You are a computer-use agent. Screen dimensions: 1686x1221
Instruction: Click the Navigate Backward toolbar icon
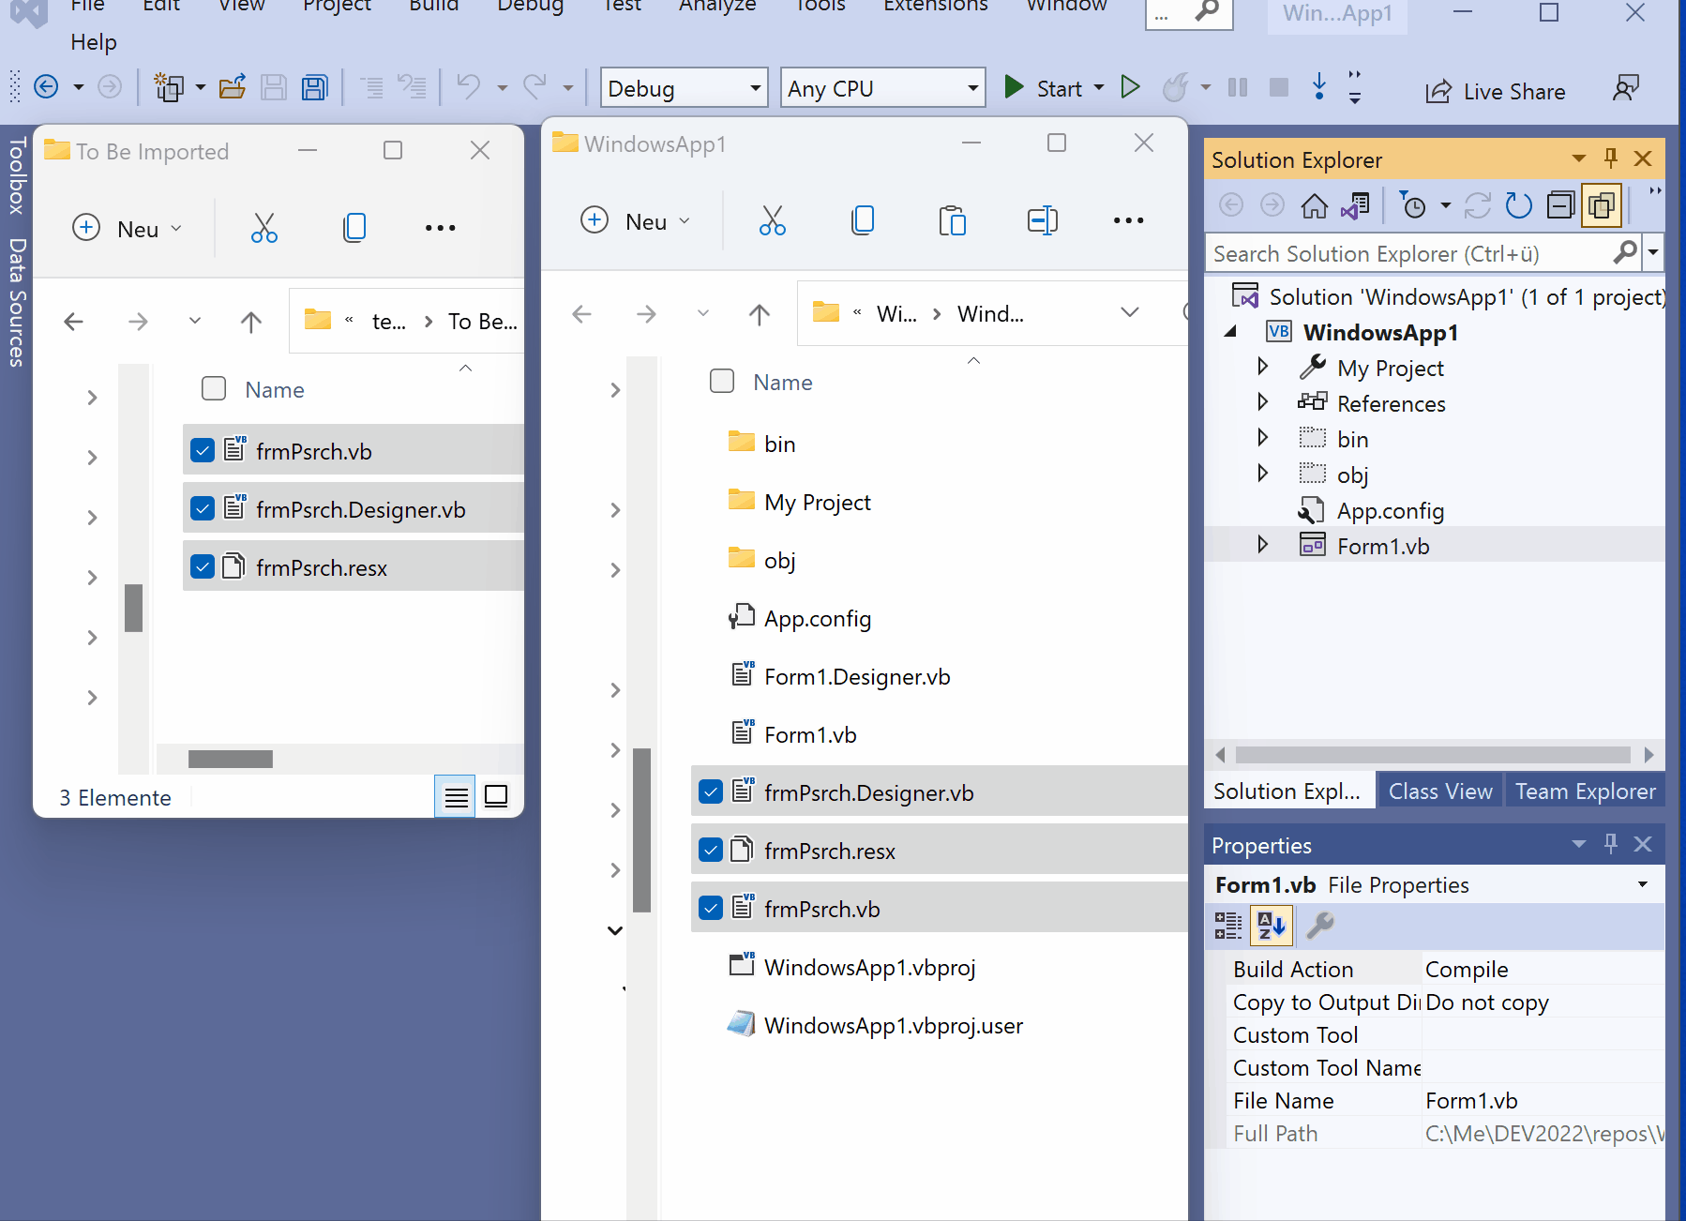46,87
